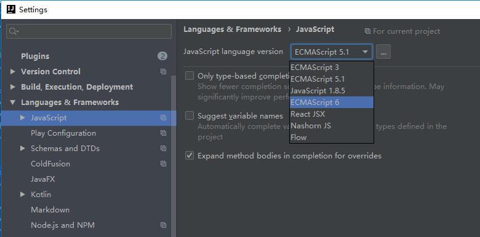Click the For current project copy icon
480x237 pixels.
click(x=367, y=31)
